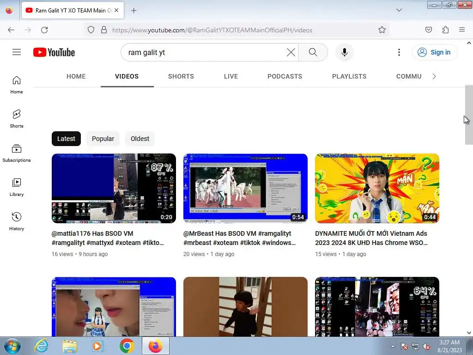Open the @MrBeast Has BSOD VM title
Viewport: 473px width, 355px height.
(240, 238)
